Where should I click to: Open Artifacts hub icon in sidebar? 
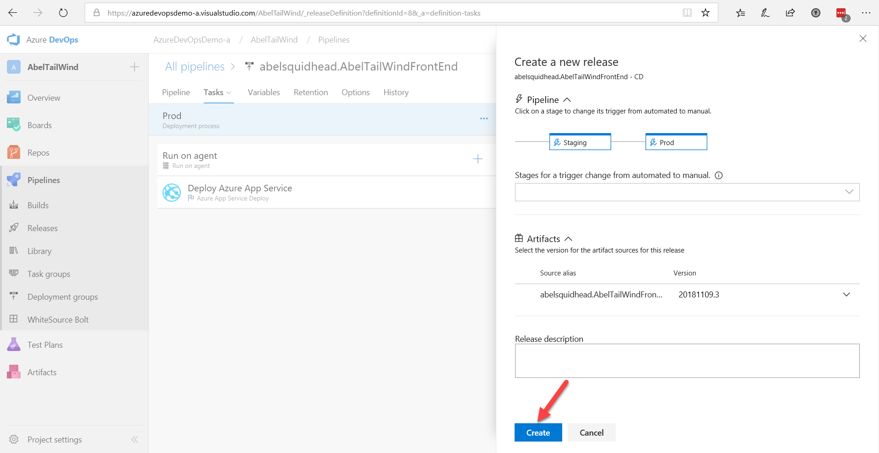(x=14, y=372)
